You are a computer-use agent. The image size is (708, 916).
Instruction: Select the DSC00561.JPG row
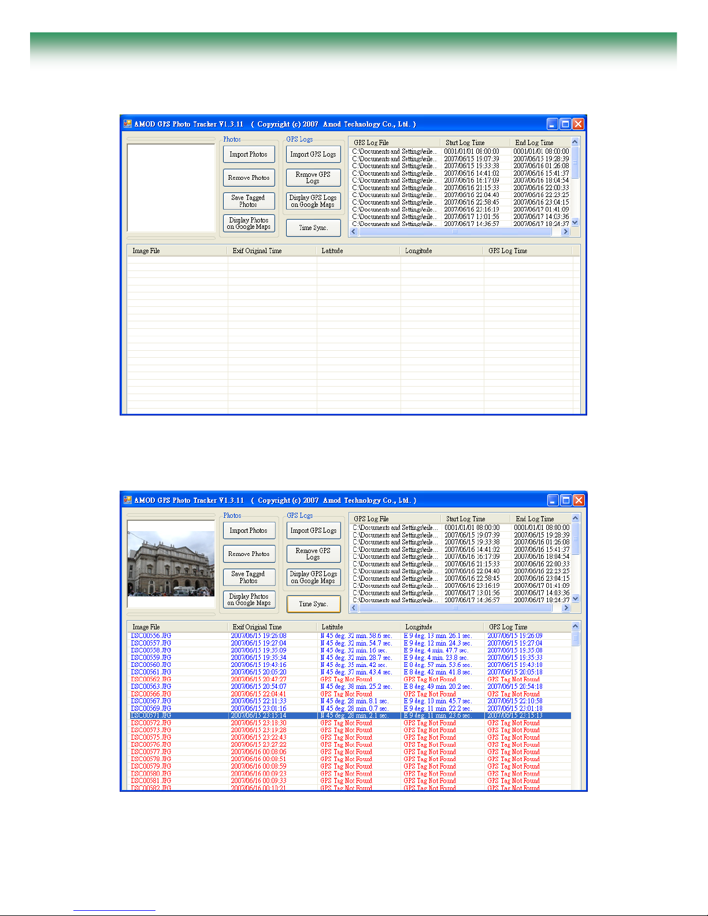[350, 672]
